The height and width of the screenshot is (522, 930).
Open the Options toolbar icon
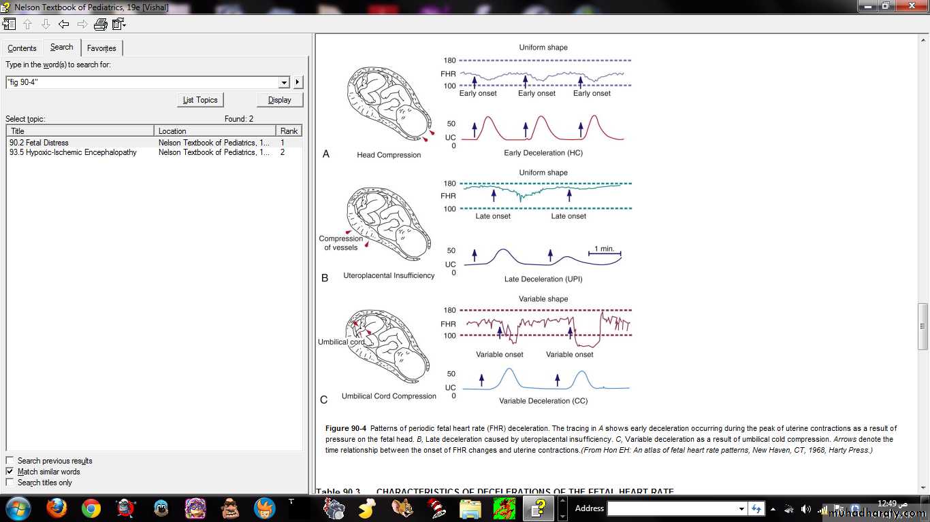click(119, 24)
